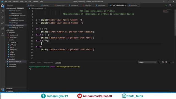Viewport: 176px width, 99px height.
Task: Split the editor to the right
Action: click(x=170, y=5)
